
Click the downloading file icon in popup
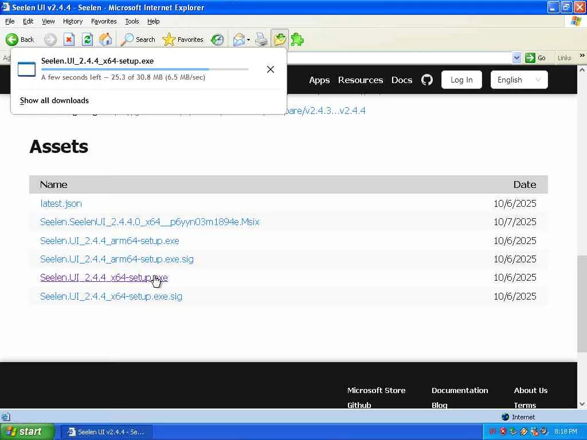[26, 69]
